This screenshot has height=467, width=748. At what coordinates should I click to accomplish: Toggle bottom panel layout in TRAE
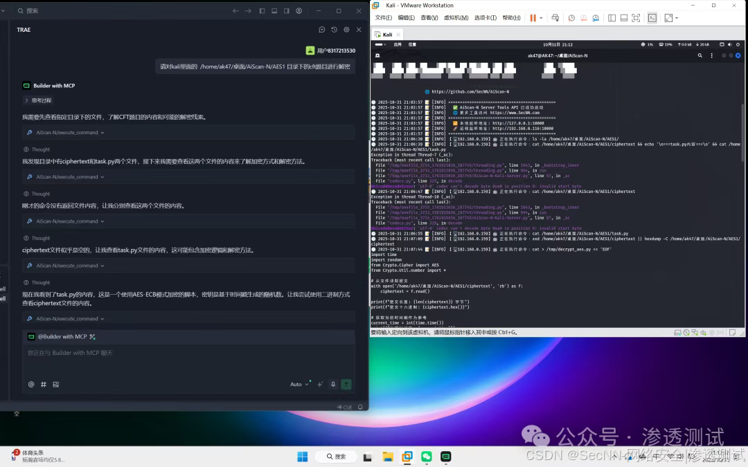[274, 10]
